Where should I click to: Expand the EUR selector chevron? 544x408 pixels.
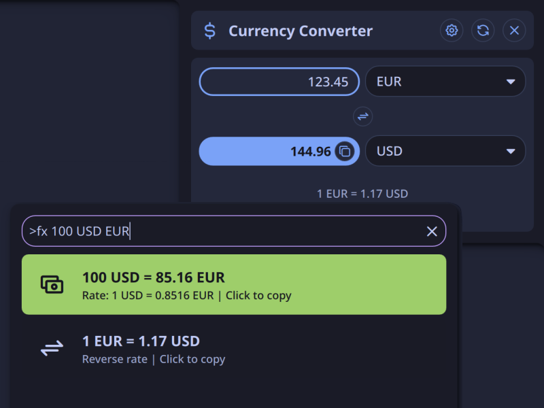(x=511, y=81)
